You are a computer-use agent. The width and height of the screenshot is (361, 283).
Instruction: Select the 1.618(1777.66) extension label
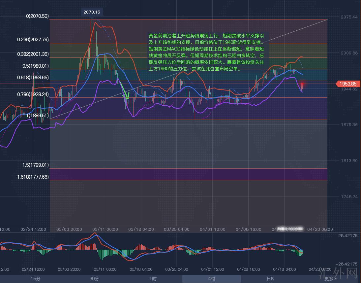point(33,177)
